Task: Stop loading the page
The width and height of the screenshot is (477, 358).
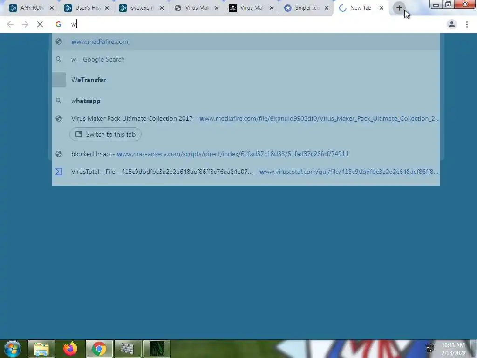Action: click(x=40, y=24)
